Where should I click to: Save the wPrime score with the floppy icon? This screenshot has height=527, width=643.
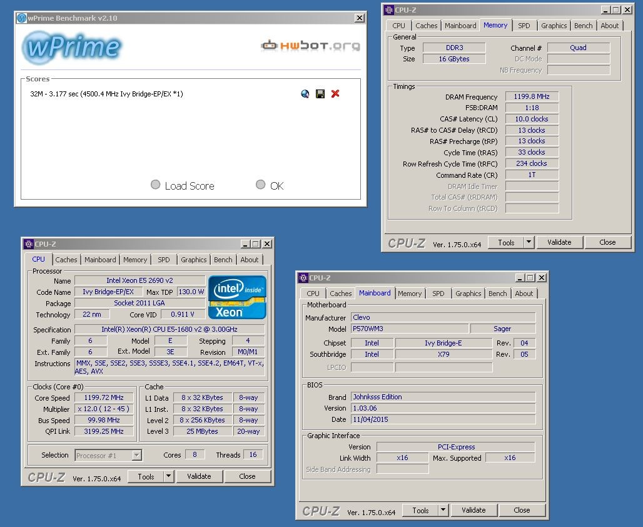(320, 94)
